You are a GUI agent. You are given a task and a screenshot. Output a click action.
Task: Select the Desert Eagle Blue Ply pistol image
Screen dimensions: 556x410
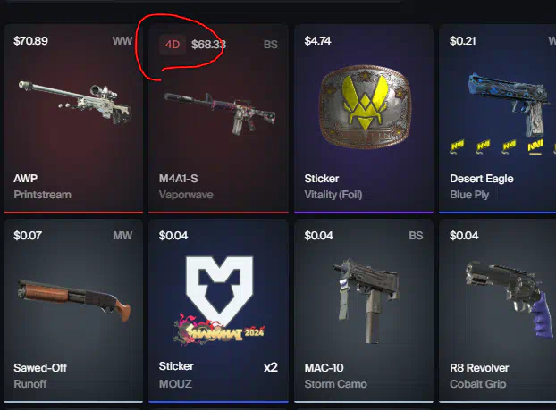pyautogui.click(x=506, y=105)
